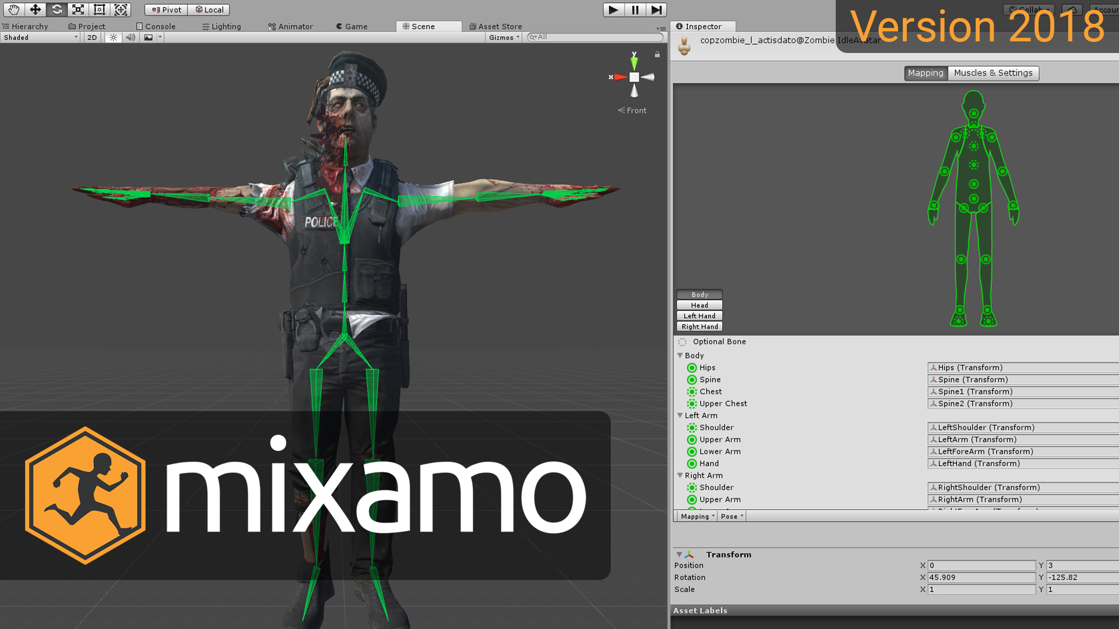The height and width of the screenshot is (629, 1119).
Task: Click the Scale X field
Action: pos(981,589)
